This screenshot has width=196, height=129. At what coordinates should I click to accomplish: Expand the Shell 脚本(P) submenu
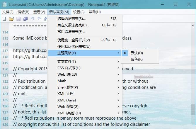[x=85, y=87]
